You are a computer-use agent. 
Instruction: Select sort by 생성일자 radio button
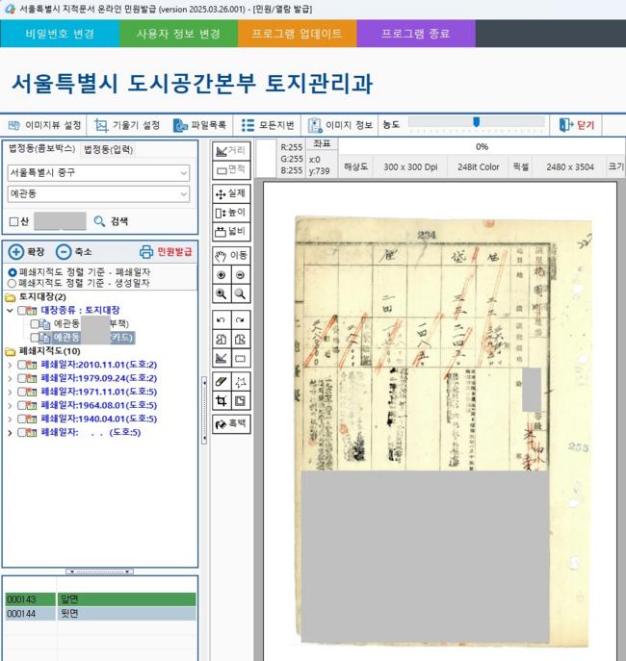12,284
